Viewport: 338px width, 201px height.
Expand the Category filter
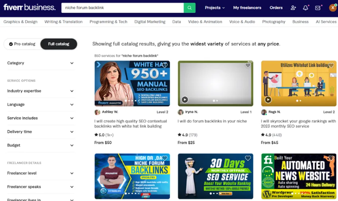[x=40, y=63]
